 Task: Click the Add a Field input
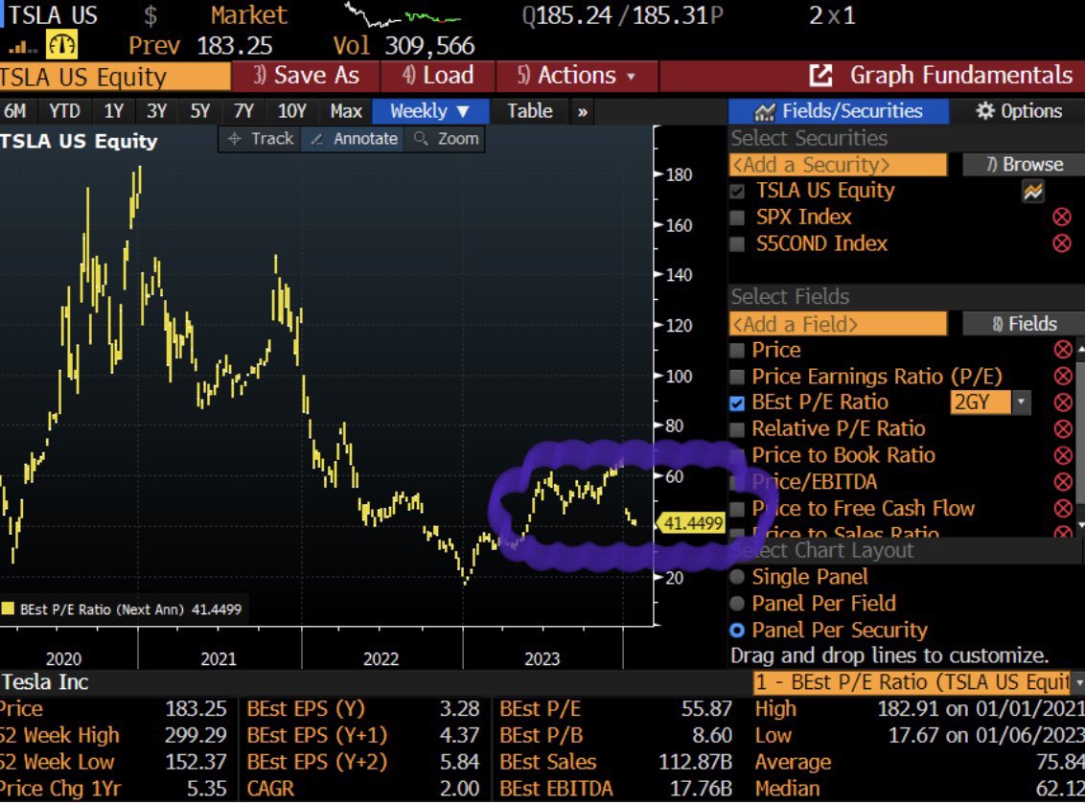click(x=838, y=324)
